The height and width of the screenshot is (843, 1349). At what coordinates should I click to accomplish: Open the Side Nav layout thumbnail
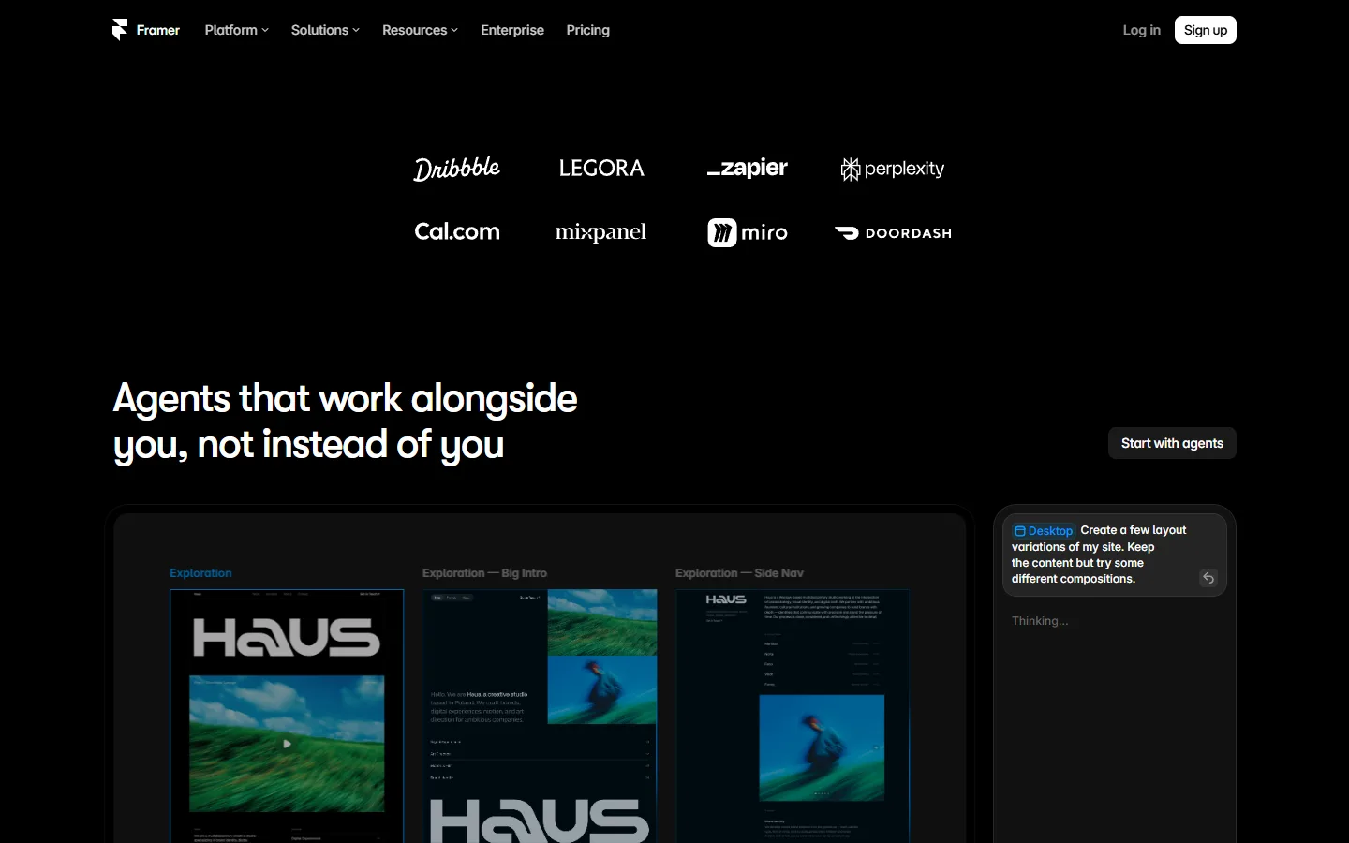(793, 716)
